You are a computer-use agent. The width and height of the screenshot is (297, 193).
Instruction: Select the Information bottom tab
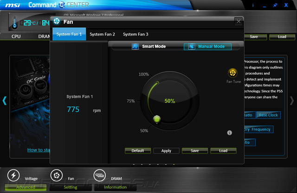[115, 187]
